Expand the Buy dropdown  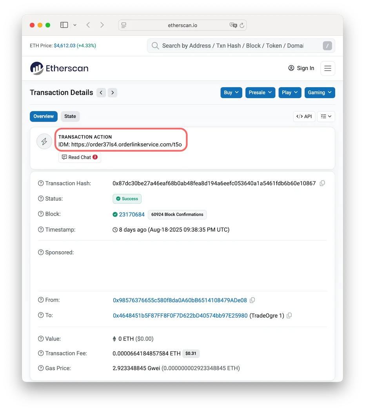pos(231,93)
